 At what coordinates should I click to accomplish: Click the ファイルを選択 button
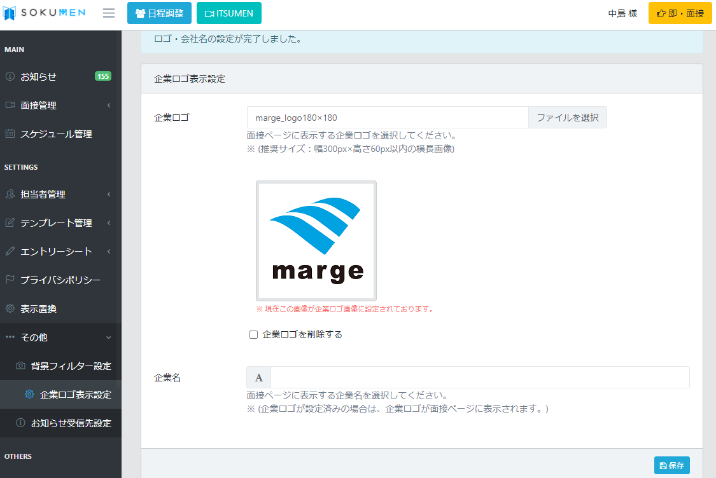point(568,118)
